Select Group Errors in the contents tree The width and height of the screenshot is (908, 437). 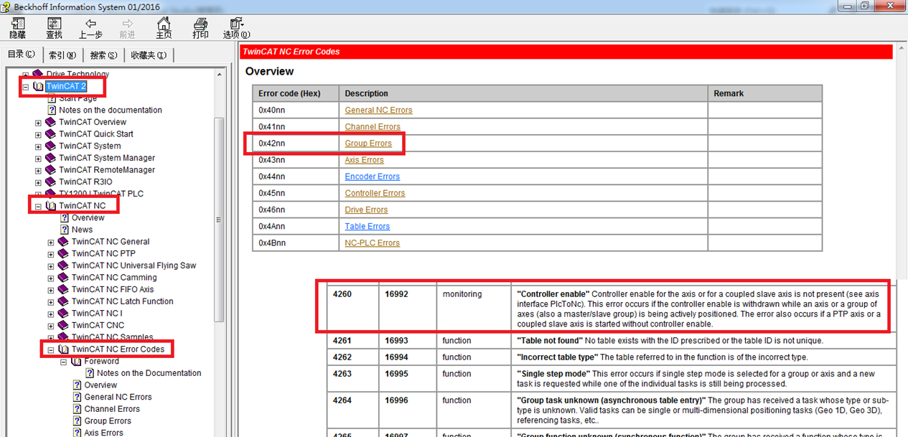[x=108, y=421]
